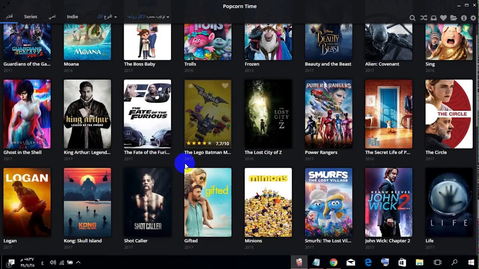This screenshot has width=479, height=269.
Task: Show hidden tray icons chevron
Action: click(x=79, y=262)
